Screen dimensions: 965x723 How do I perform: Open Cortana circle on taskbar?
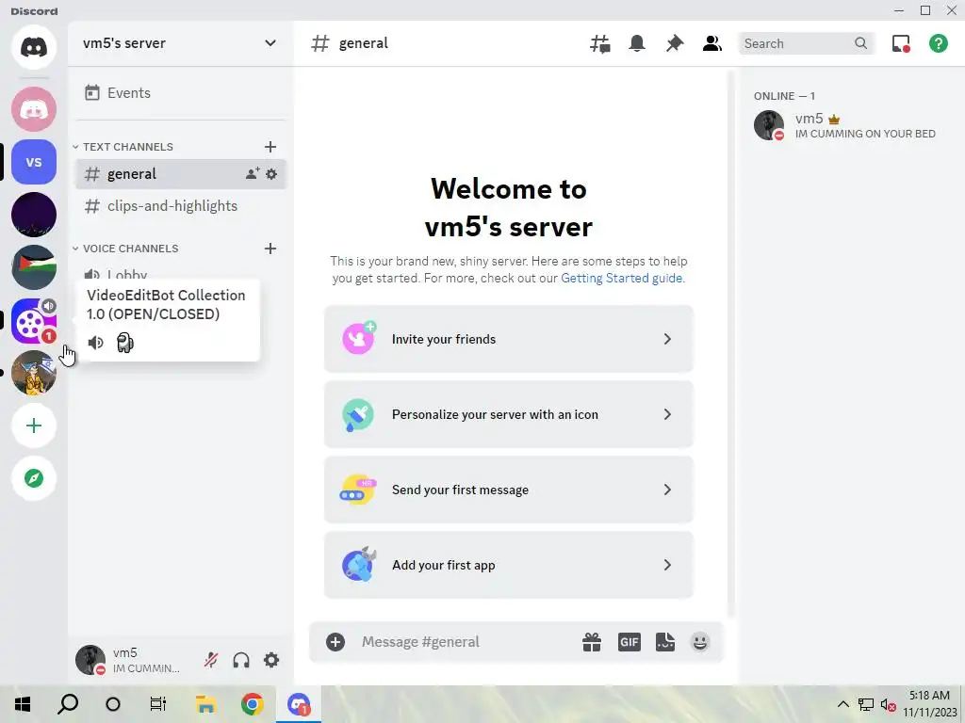point(113,704)
